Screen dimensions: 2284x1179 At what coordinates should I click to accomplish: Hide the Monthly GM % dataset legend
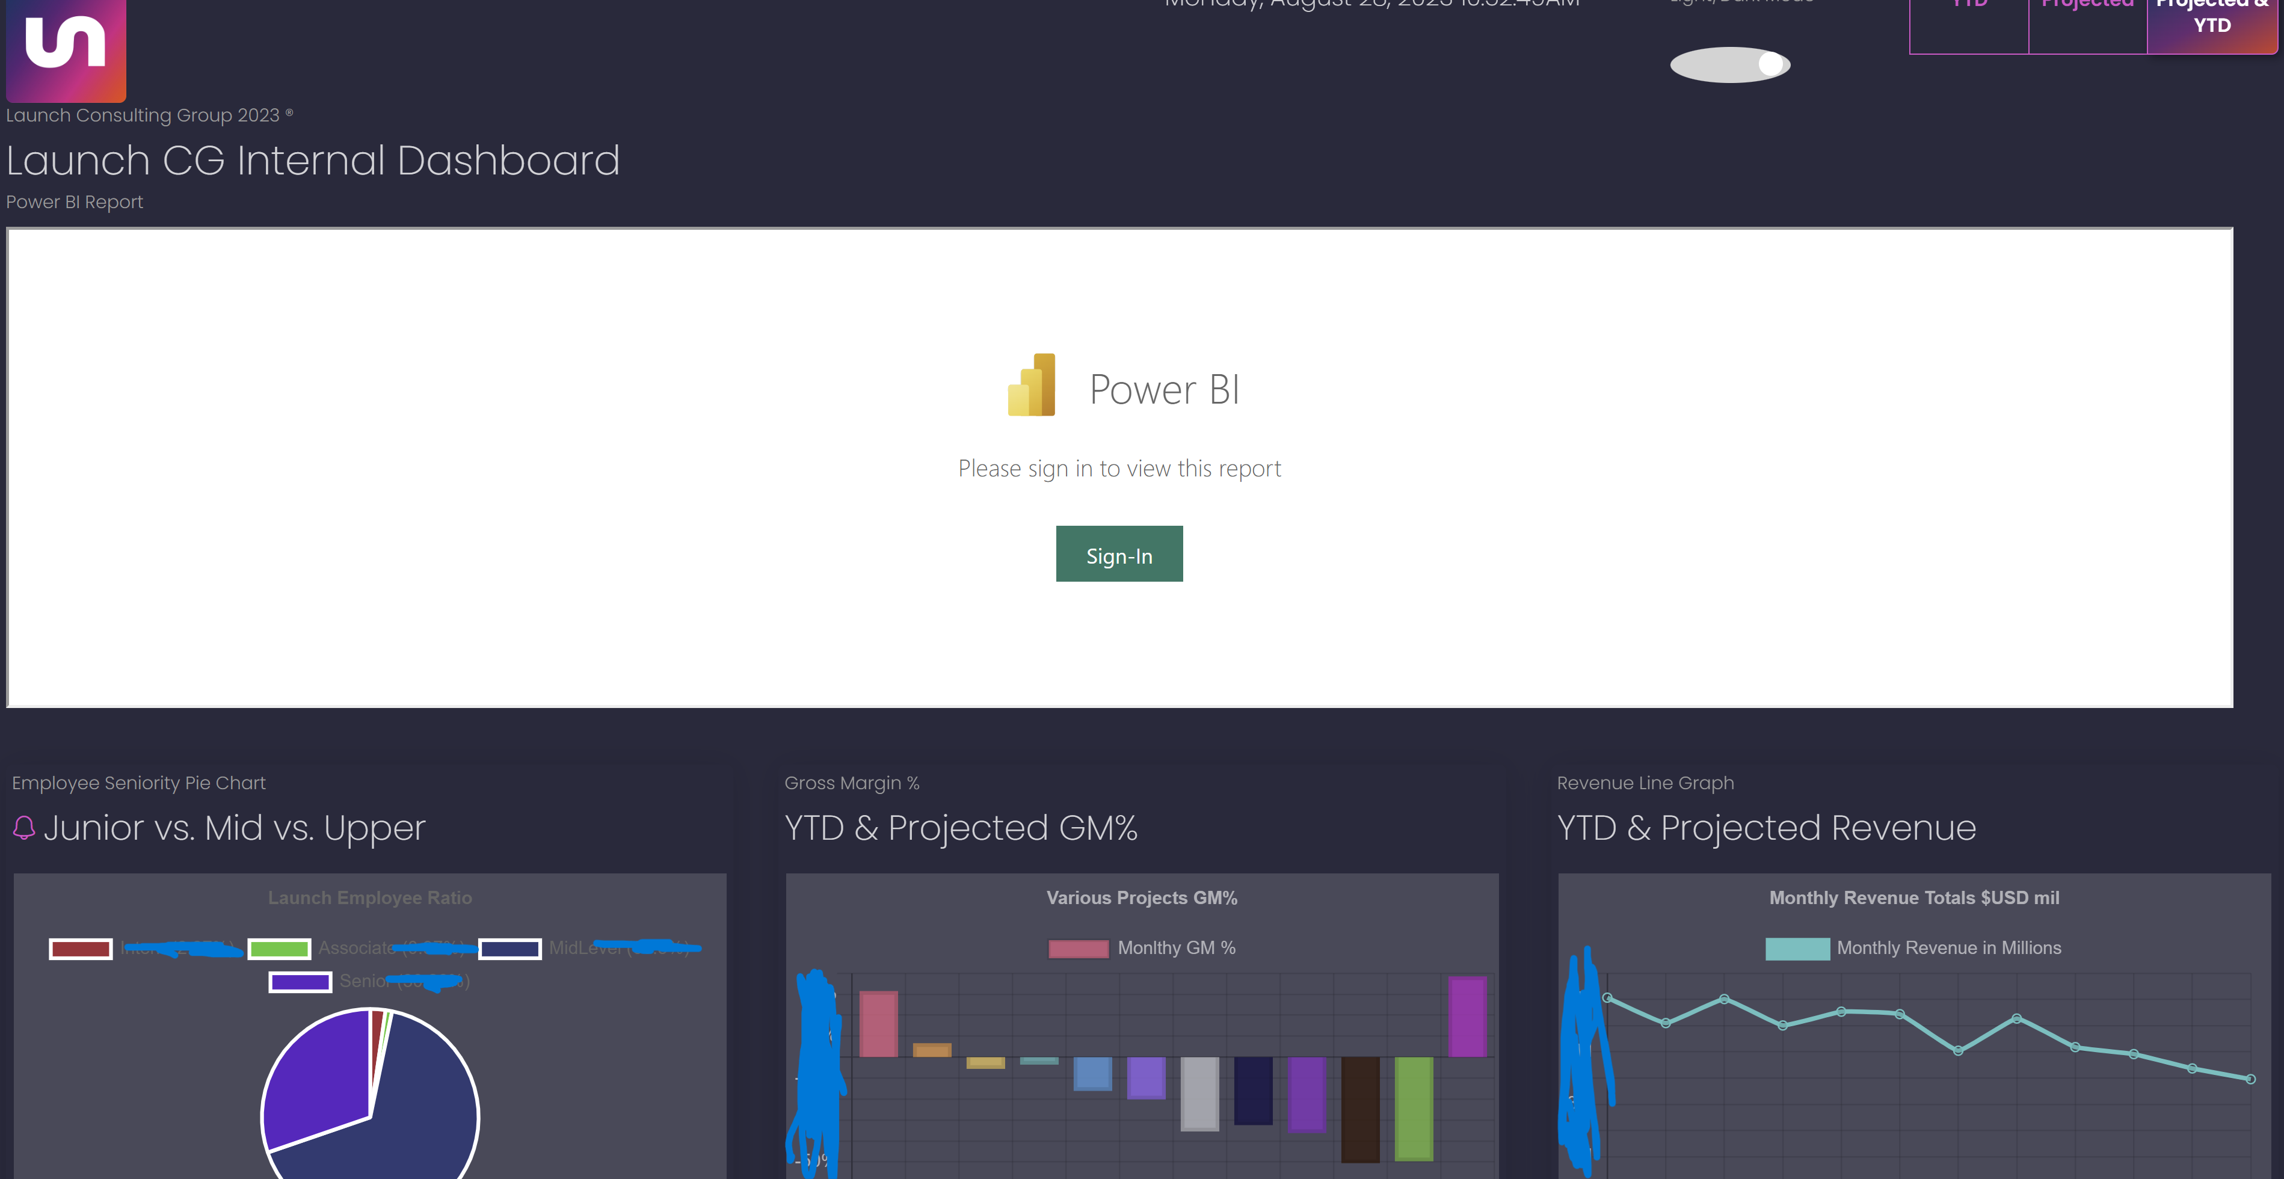[x=1078, y=949]
